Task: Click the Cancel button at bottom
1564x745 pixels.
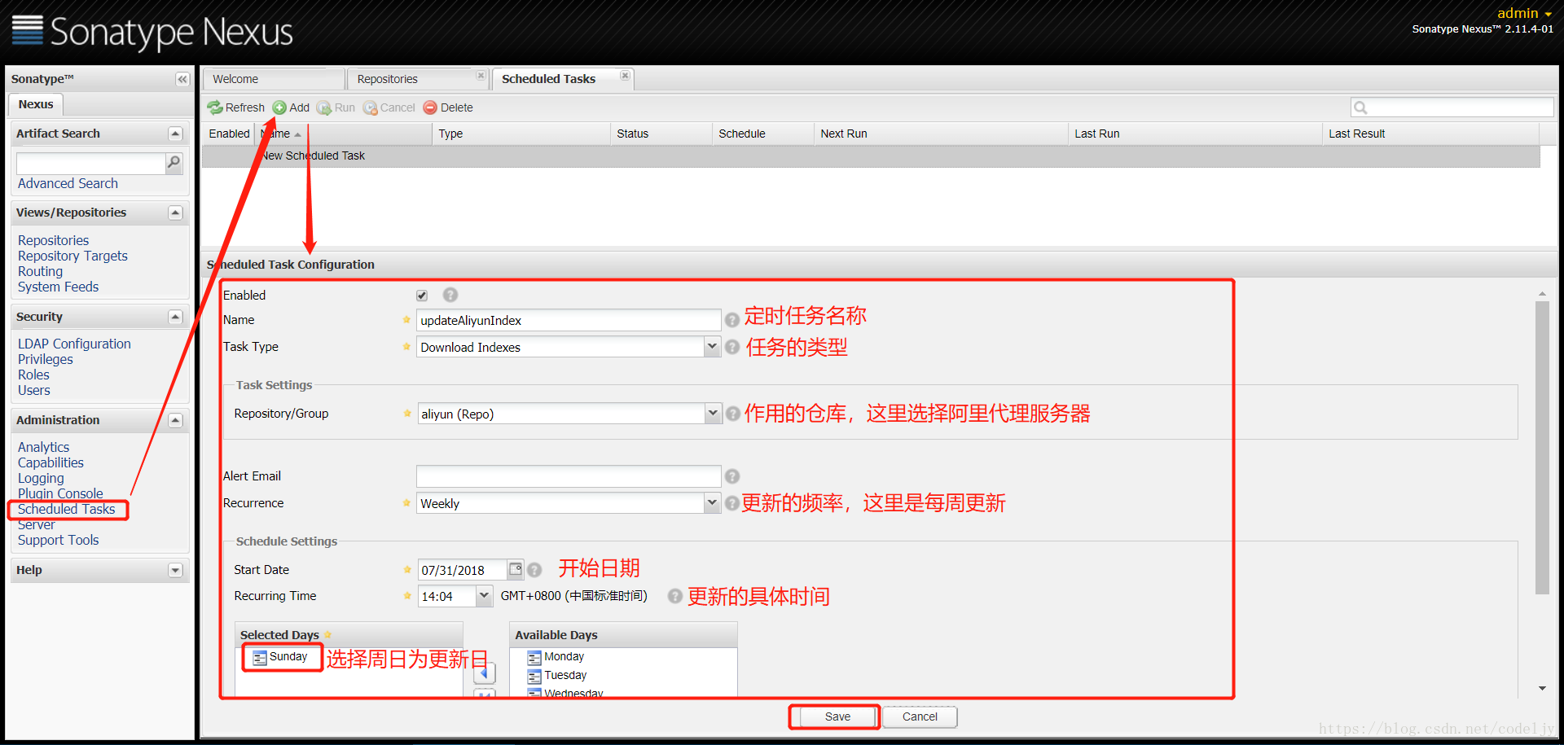Action: [920, 717]
